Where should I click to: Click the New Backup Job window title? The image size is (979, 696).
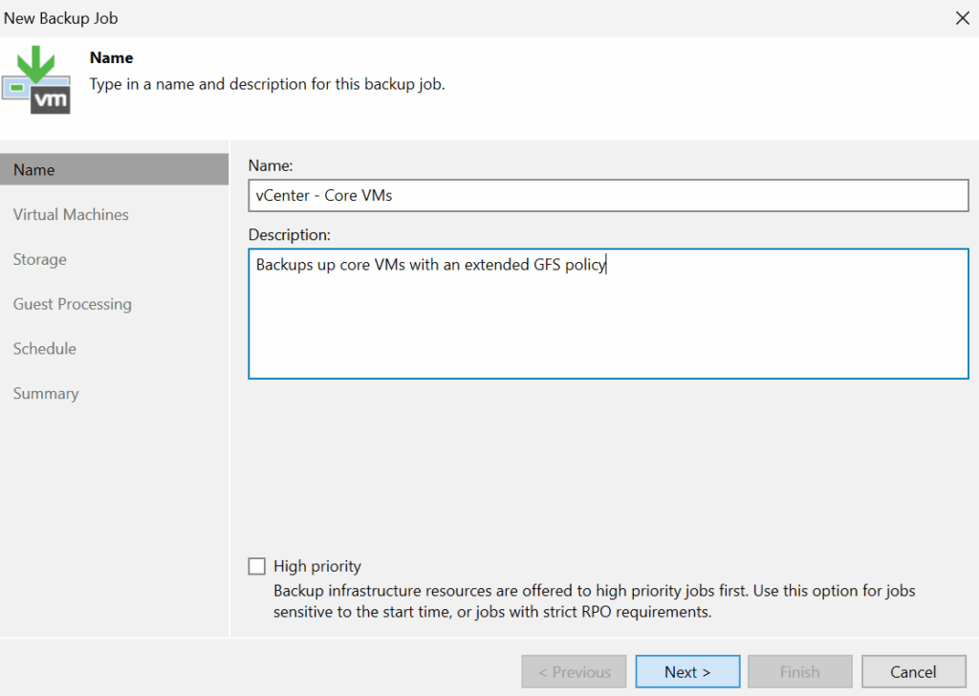[60, 18]
